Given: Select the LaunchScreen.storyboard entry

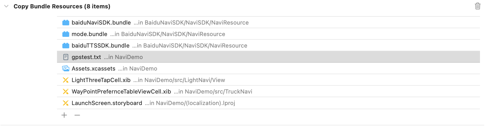Looking at the screenshot, I should [107, 103].
